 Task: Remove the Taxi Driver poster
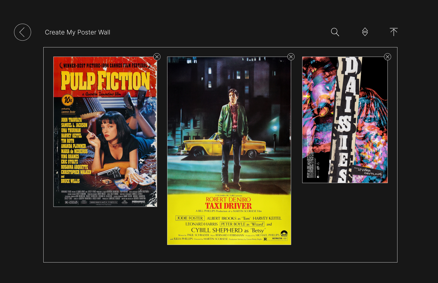291,57
